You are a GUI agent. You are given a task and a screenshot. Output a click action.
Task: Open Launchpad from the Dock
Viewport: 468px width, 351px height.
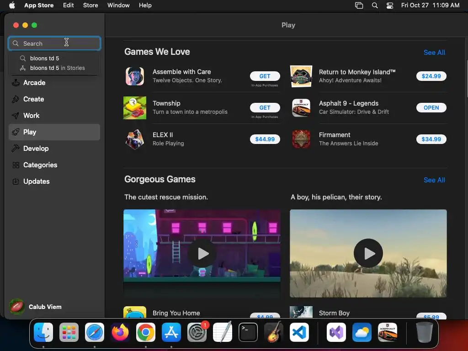(x=69, y=332)
